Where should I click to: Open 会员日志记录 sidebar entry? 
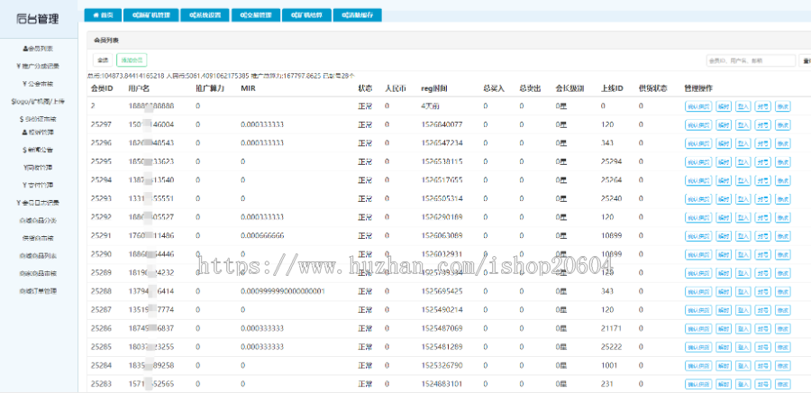[38, 203]
